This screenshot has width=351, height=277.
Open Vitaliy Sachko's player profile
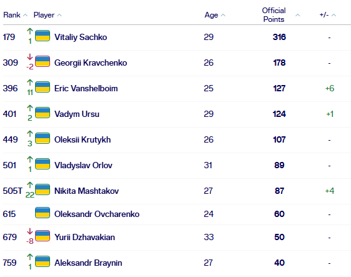pyautogui.click(x=81, y=37)
